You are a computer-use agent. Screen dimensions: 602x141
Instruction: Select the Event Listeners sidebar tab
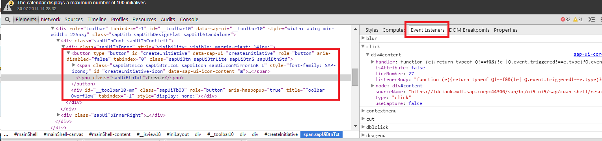(x=428, y=30)
